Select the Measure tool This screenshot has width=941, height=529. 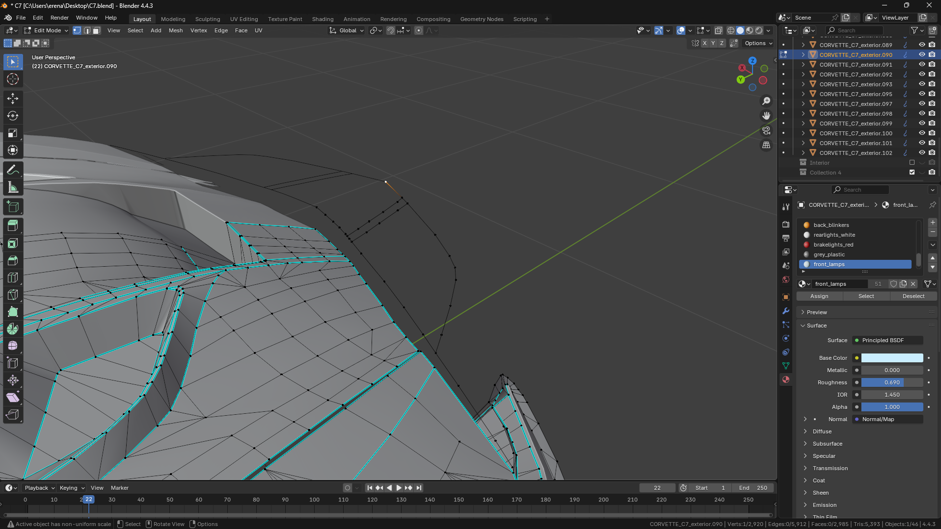coord(13,187)
